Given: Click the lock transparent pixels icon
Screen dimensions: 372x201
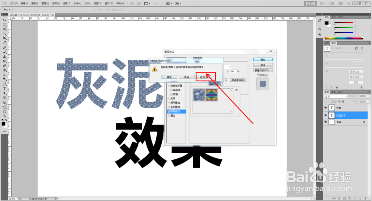Looking at the screenshot, I should 332,101.
